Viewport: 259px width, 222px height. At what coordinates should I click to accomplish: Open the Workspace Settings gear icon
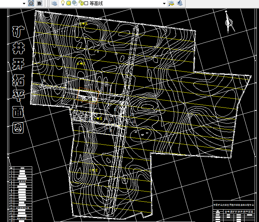pos(31,3)
